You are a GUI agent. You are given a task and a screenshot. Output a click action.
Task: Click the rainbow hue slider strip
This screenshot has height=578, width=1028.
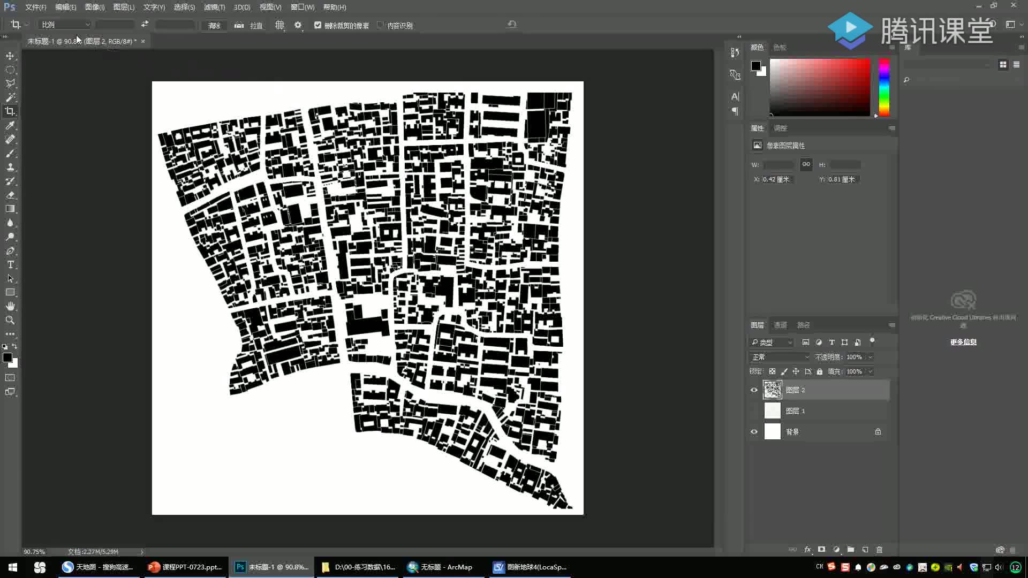click(x=884, y=87)
